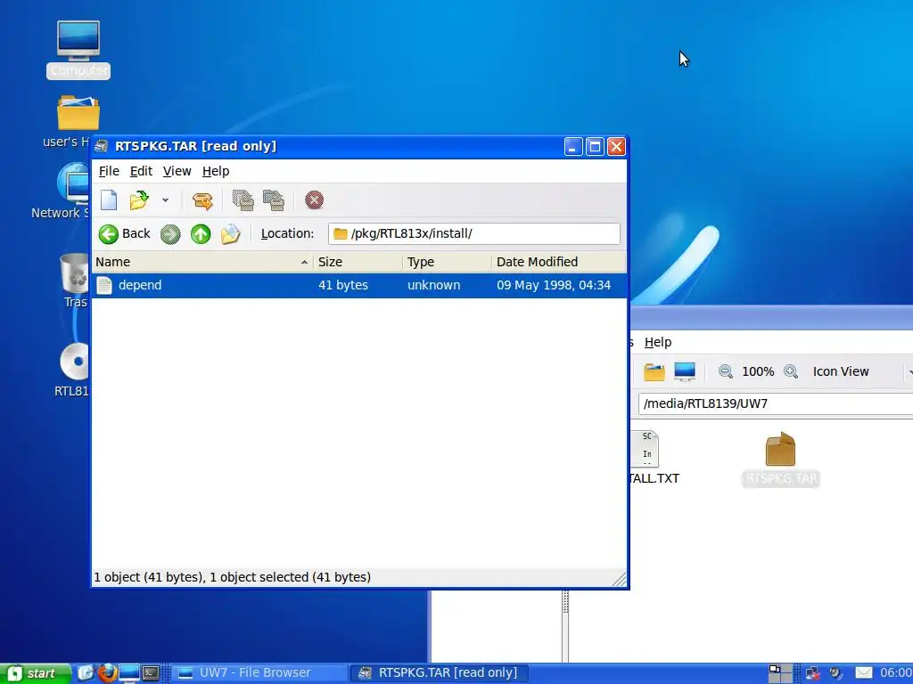
Task: Go Back in the archive manager
Action: click(125, 234)
